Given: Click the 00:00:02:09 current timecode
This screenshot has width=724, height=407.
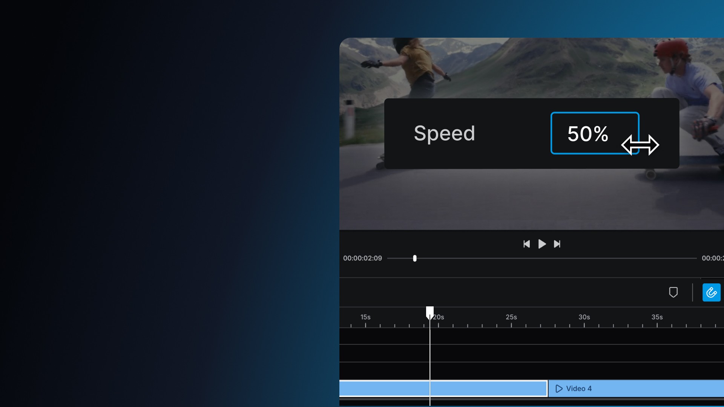Looking at the screenshot, I should (362, 258).
